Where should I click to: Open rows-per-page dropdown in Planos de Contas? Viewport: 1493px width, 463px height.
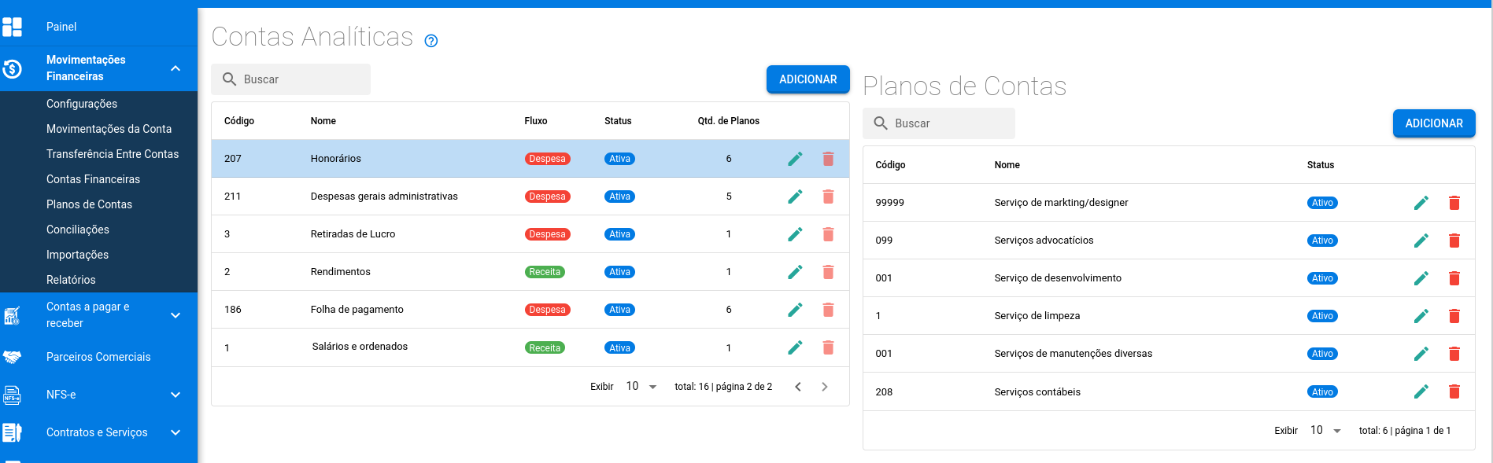[1325, 431]
